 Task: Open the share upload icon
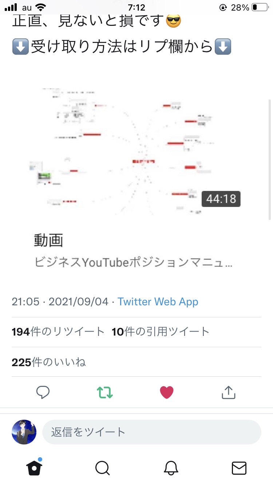coord(229,392)
